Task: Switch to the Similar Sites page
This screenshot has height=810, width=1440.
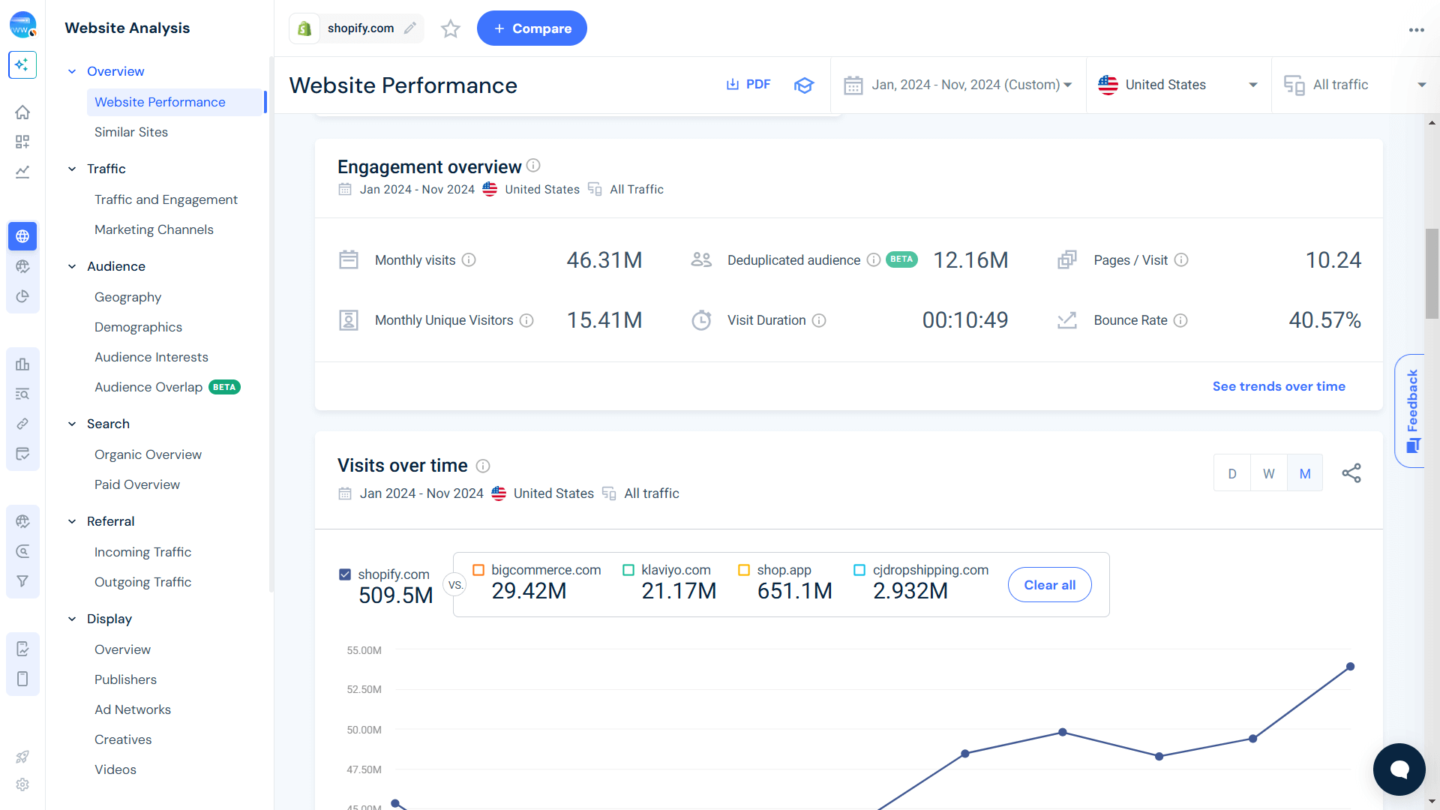Action: pyautogui.click(x=131, y=132)
